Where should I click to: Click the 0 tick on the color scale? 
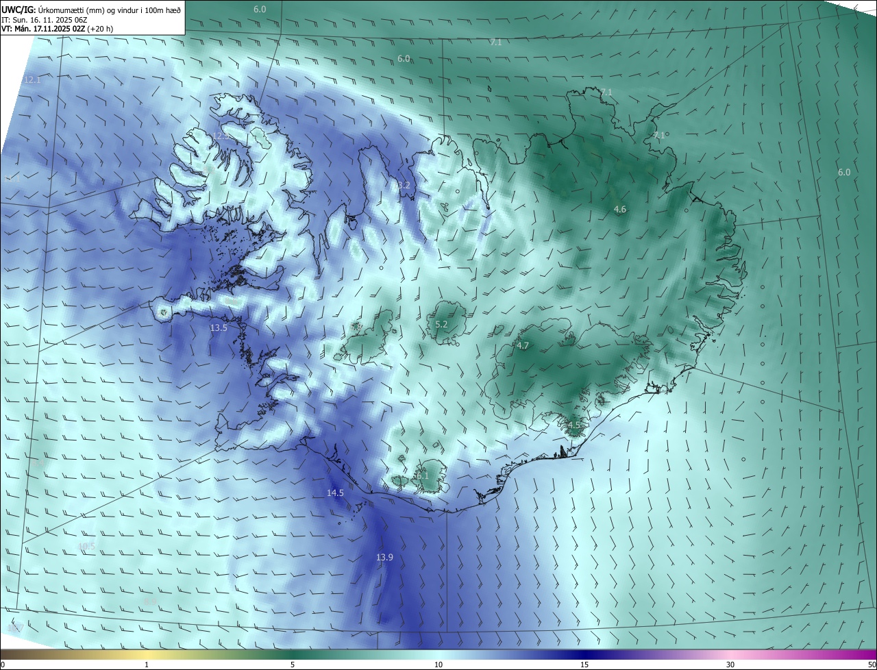click(x=3, y=665)
